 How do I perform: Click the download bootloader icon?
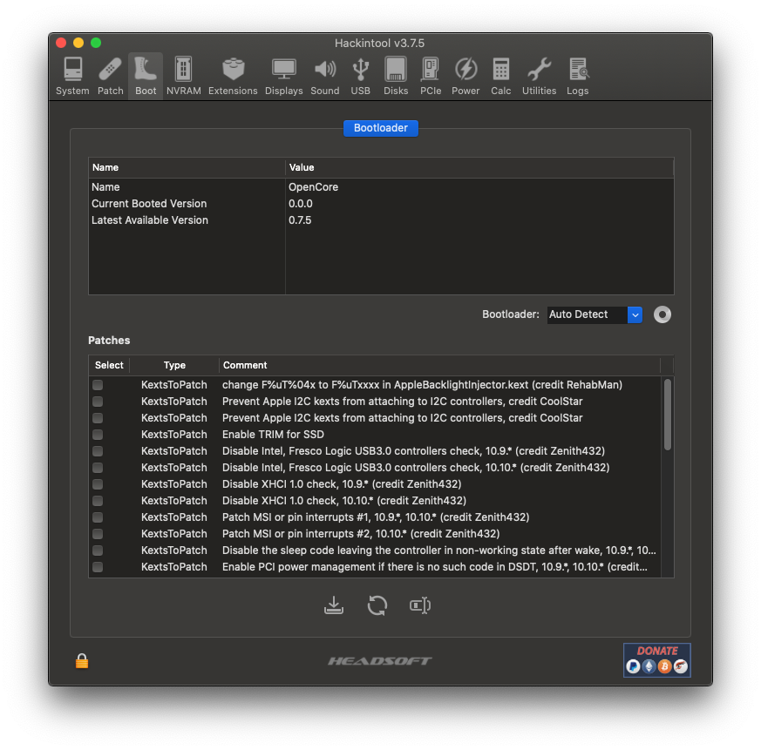[334, 605]
